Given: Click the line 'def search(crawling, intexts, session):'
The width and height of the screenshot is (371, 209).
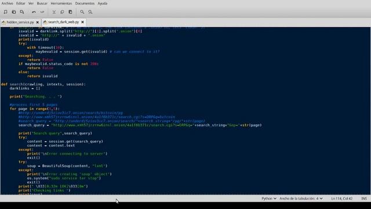Looking at the screenshot, I should (43, 84).
